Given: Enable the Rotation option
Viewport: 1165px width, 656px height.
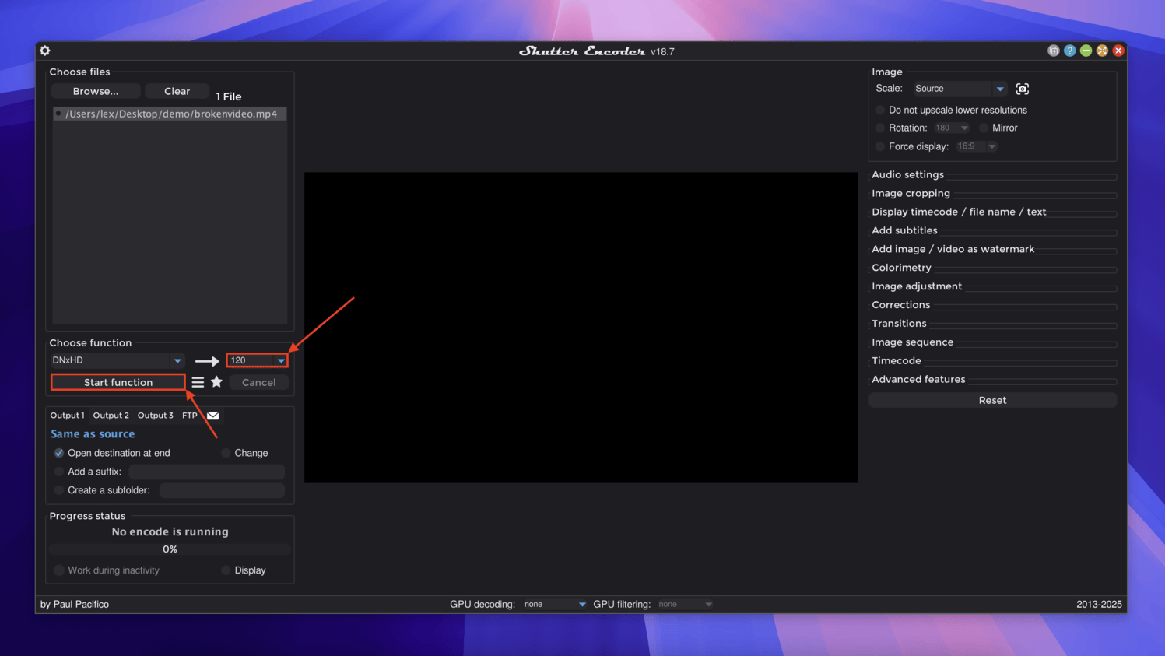Looking at the screenshot, I should pyautogui.click(x=880, y=128).
